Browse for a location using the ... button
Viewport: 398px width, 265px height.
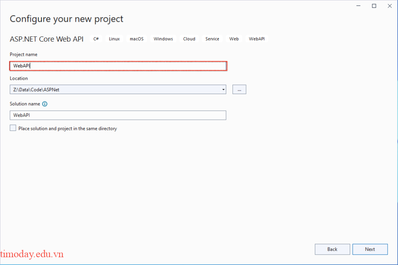pyautogui.click(x=239, y=89)
